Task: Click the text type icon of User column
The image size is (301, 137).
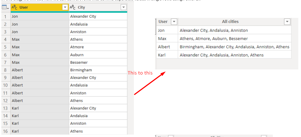Action: pyautogui.click(x=14, y=7)
